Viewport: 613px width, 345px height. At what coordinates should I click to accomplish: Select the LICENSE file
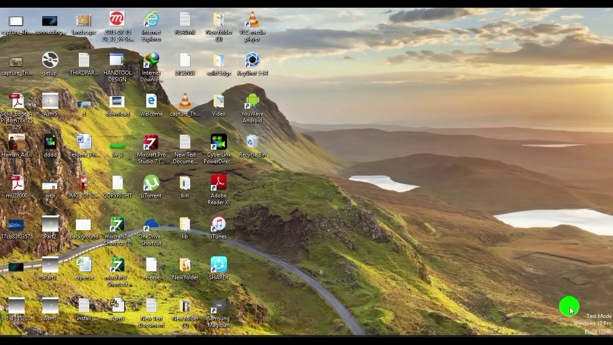click(185, 65)
